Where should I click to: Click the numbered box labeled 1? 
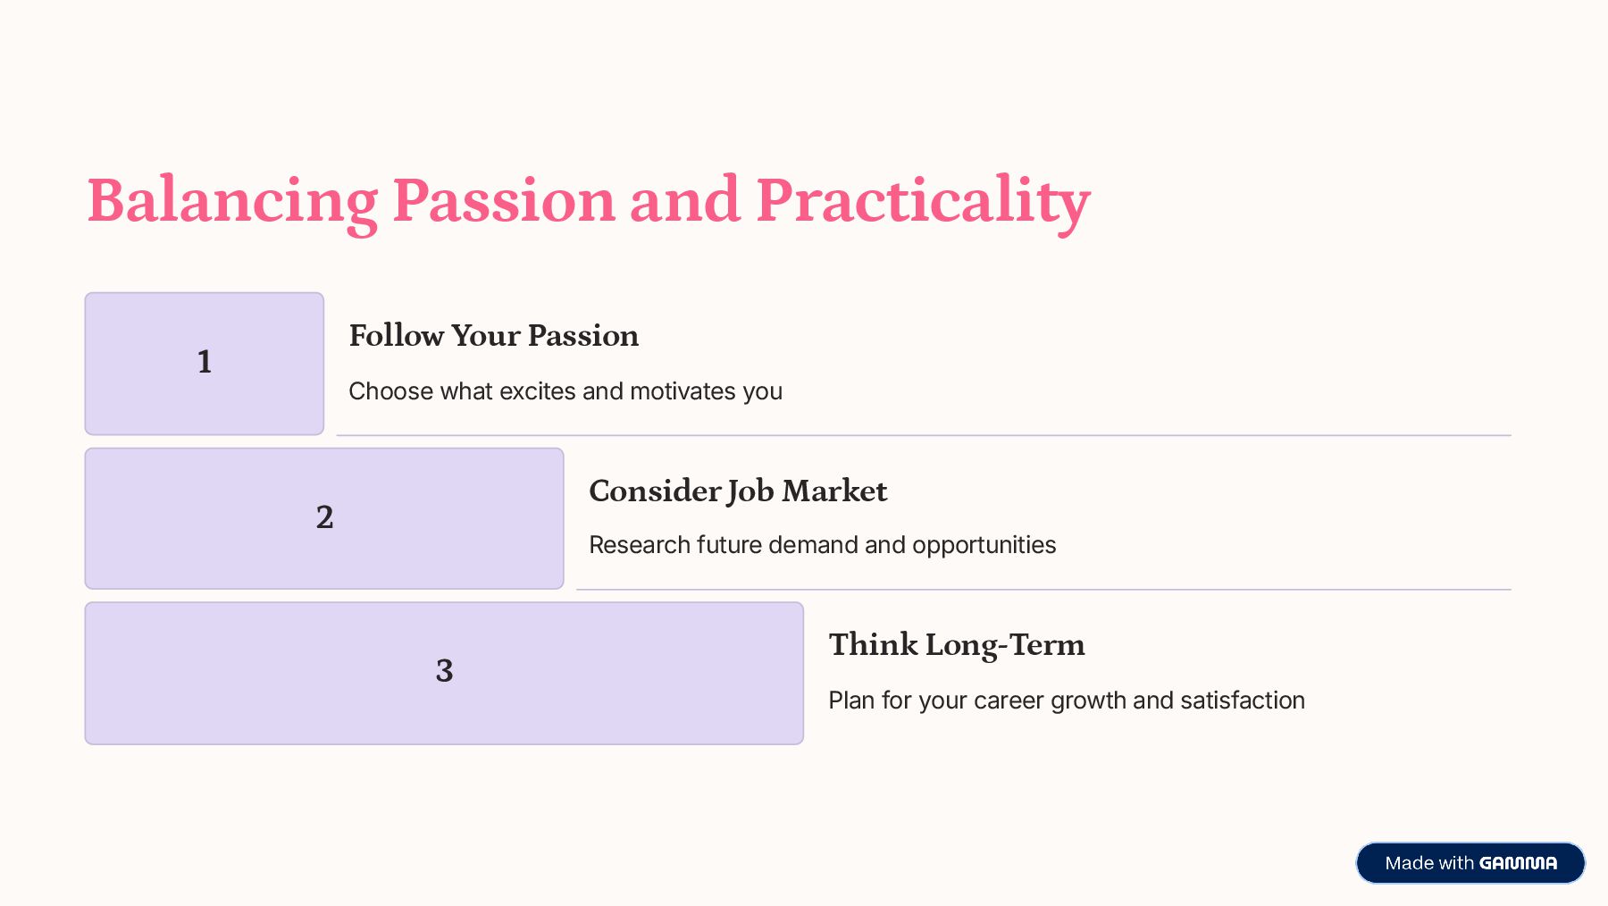pyautogui.click(x=205, y=364)
